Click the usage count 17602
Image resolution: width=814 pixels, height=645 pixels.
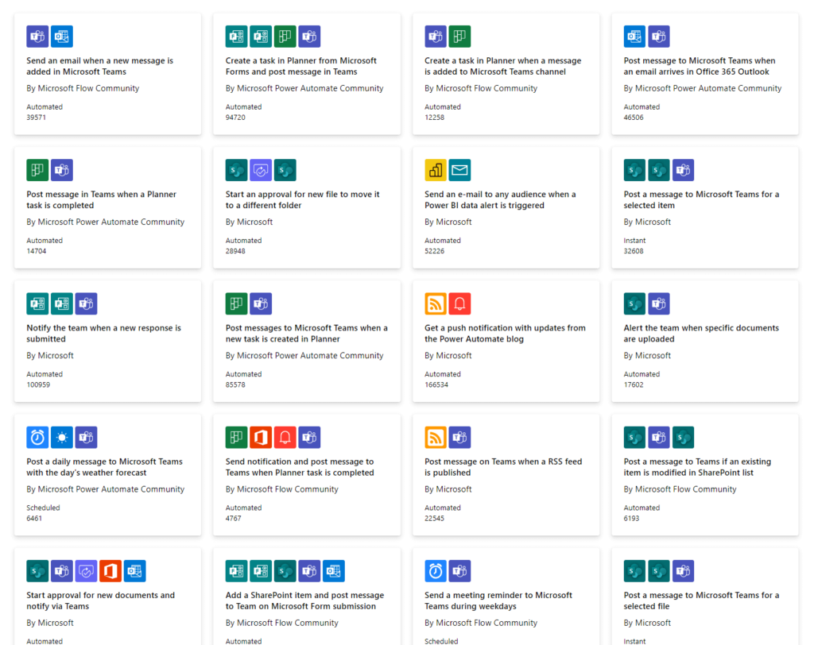634,384
